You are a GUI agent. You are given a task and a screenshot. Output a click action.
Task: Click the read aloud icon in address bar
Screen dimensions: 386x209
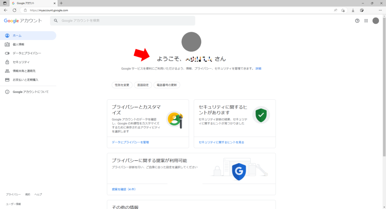pyautogui.click(x=335, y=10)
